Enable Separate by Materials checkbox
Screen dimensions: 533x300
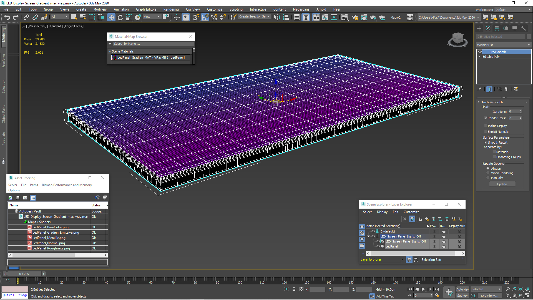coord(494,152)
